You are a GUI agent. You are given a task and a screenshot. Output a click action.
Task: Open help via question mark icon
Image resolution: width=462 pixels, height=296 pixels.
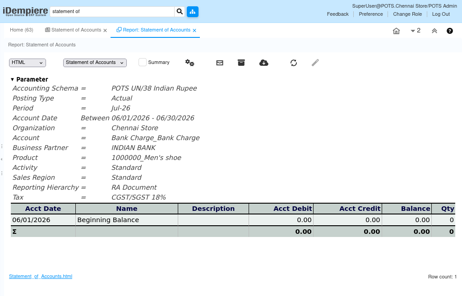[x=450, y=31]
